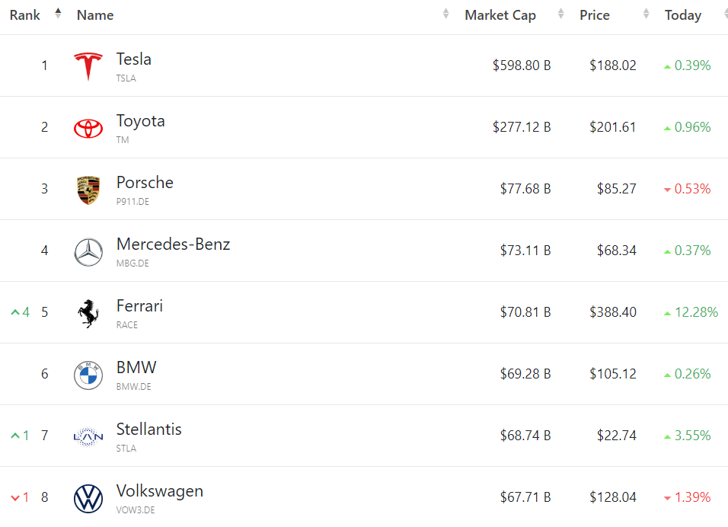This screenshot has height=527, width=728.
Task: Click the BMW roundel logo
Action: [x=88, y=375]
